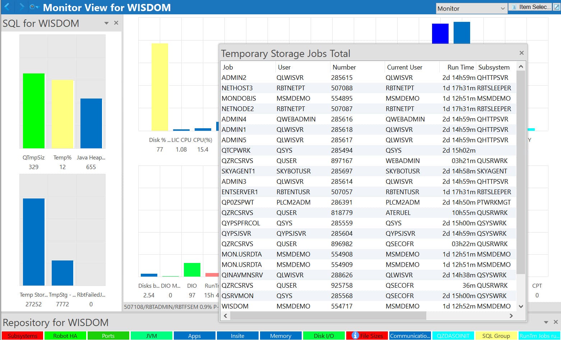561x340 pixels.
Task: Click the expand window icon beside Item Selec...
Action: coord(556,7)
